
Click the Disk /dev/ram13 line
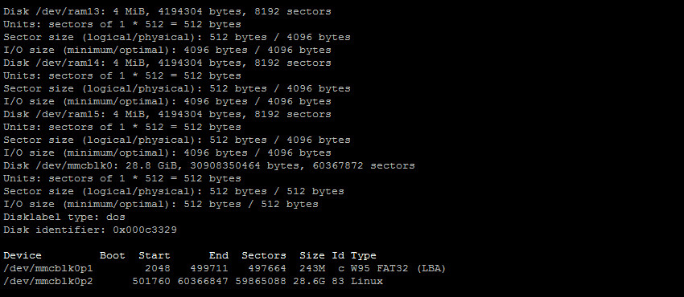(x=167, y=12)
